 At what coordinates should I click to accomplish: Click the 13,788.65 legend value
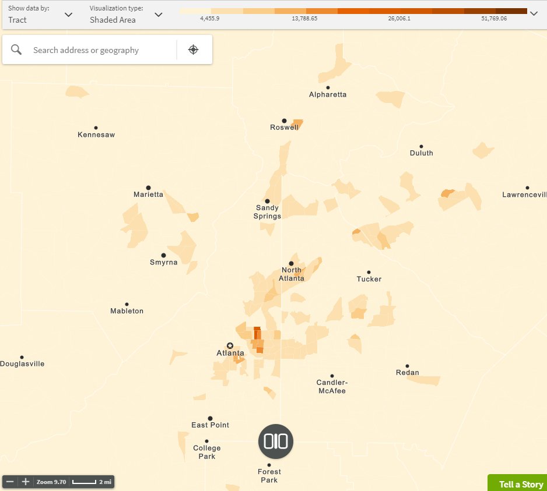304,19
